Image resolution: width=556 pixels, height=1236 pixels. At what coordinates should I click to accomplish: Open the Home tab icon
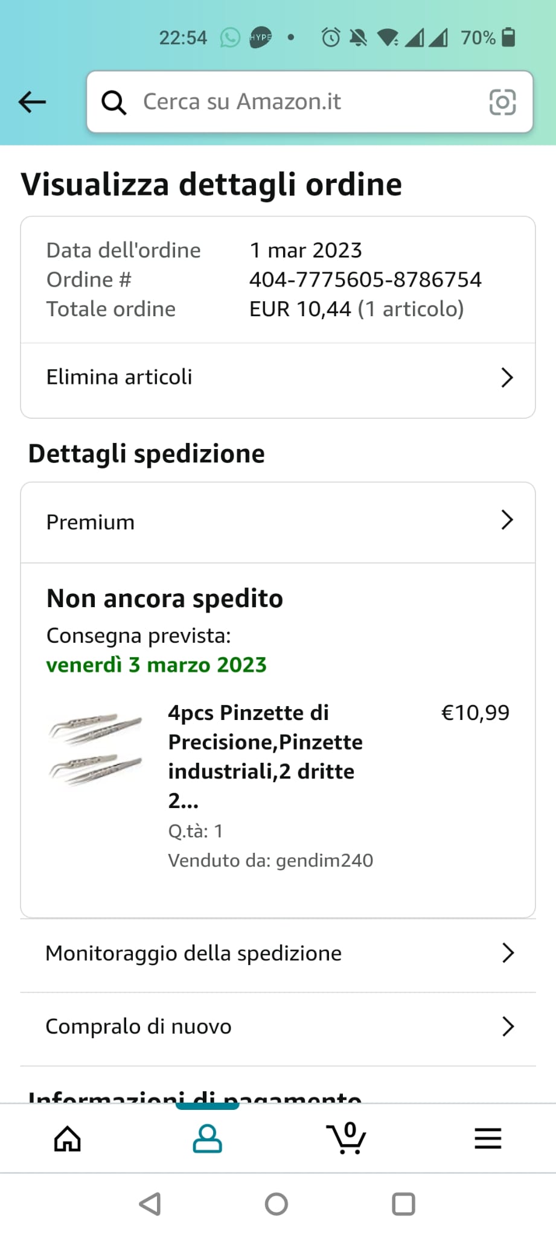coord(68,1139)
